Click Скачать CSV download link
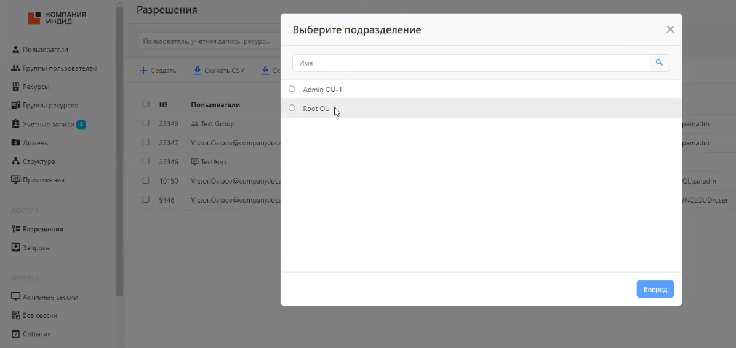736x348 pixels. coord(218,71)
